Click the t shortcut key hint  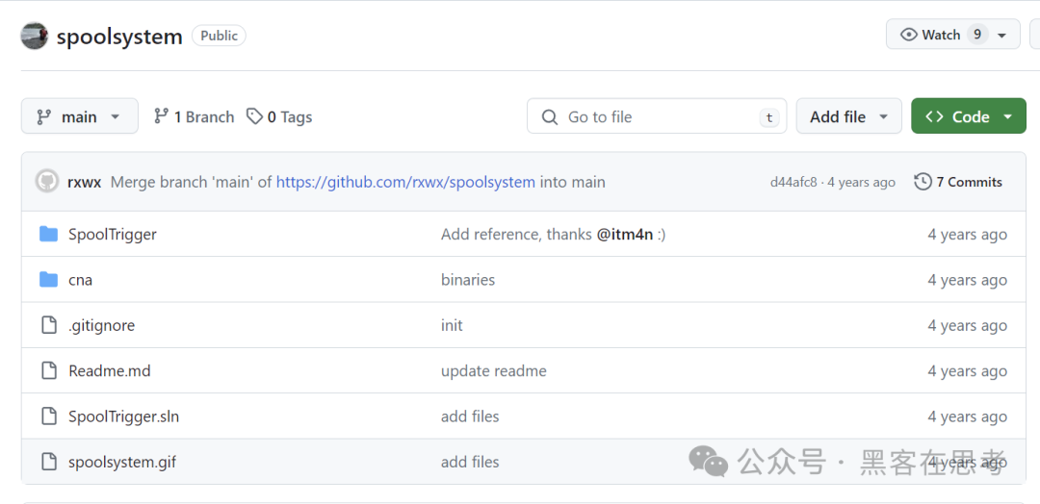click(768, 117)
